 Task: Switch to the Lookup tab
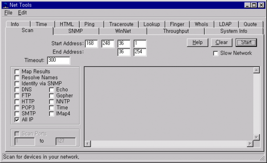point(152,24)
